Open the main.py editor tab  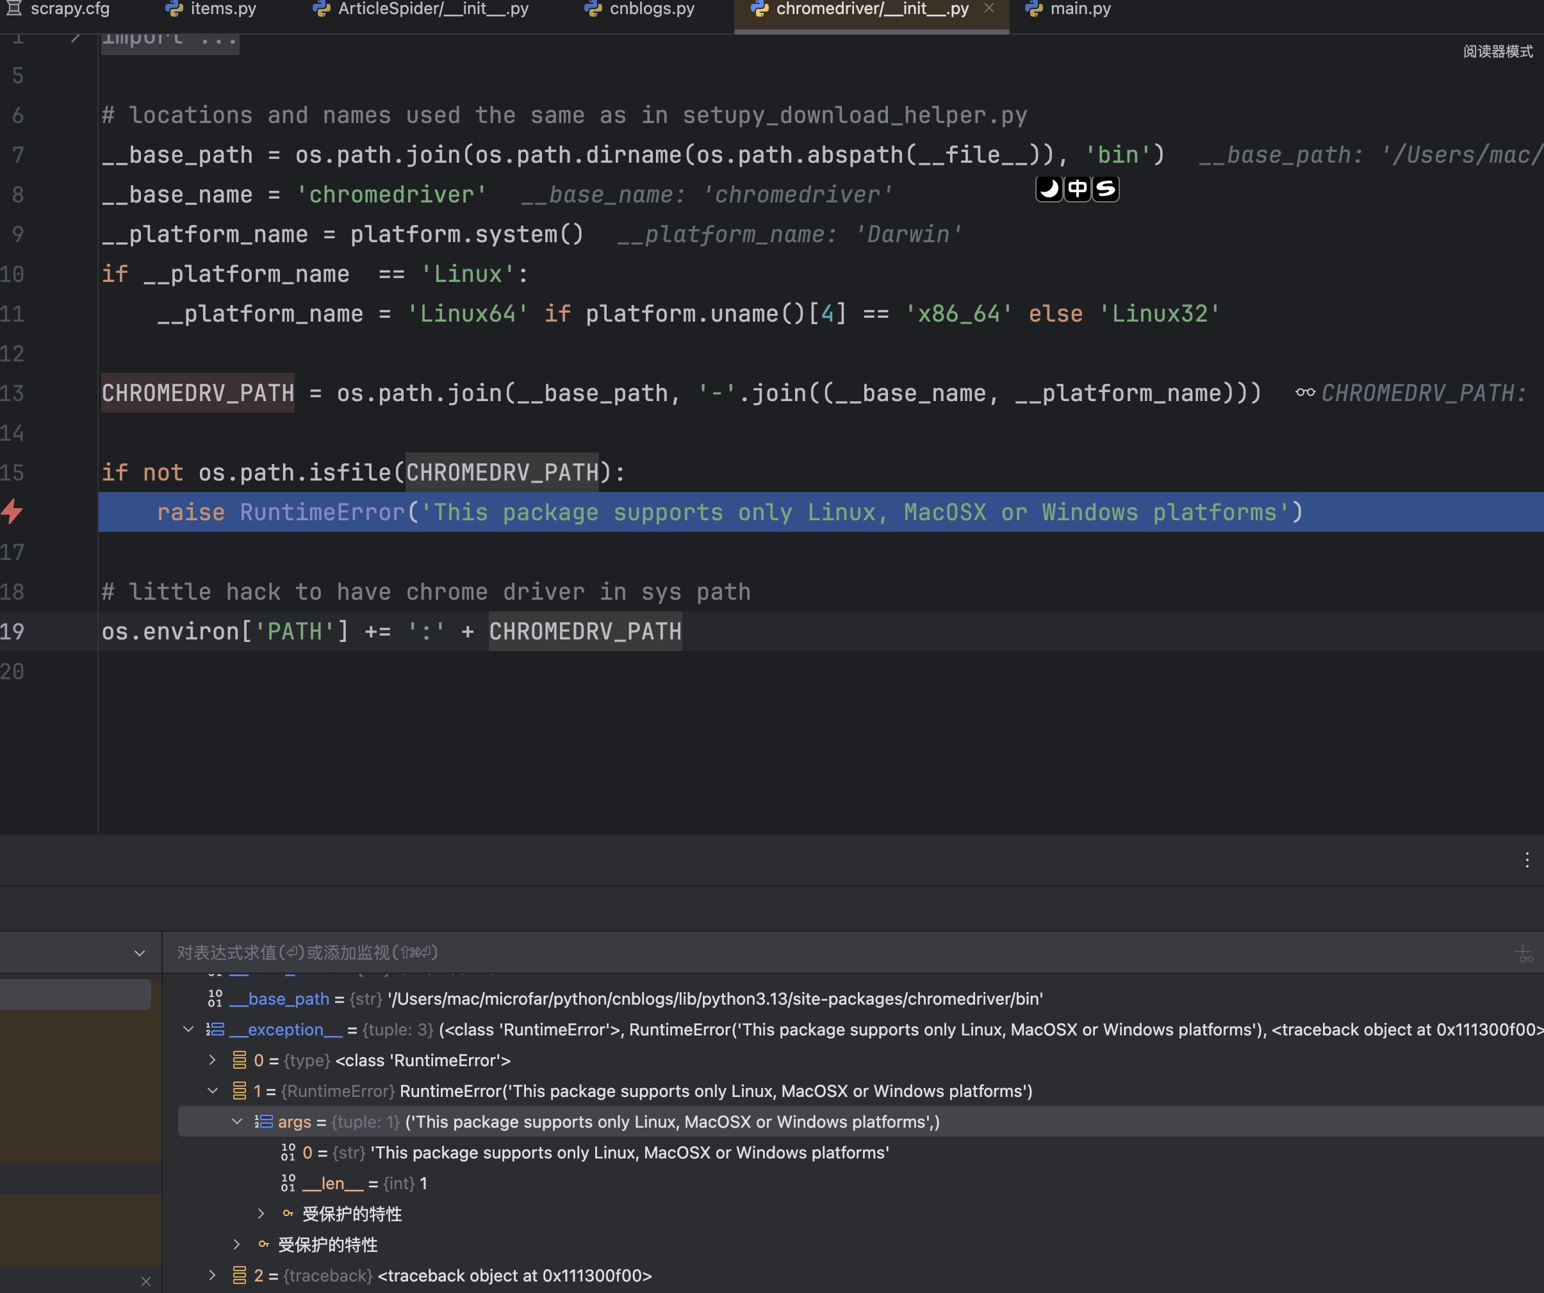click(x=1080, y=9)
